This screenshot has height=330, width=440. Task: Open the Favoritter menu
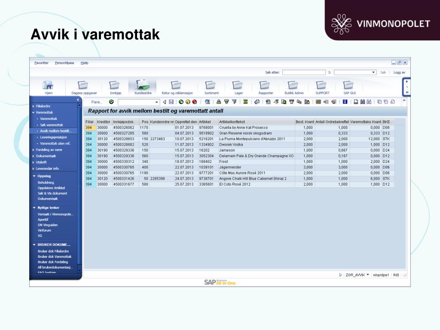pos(41,63)
